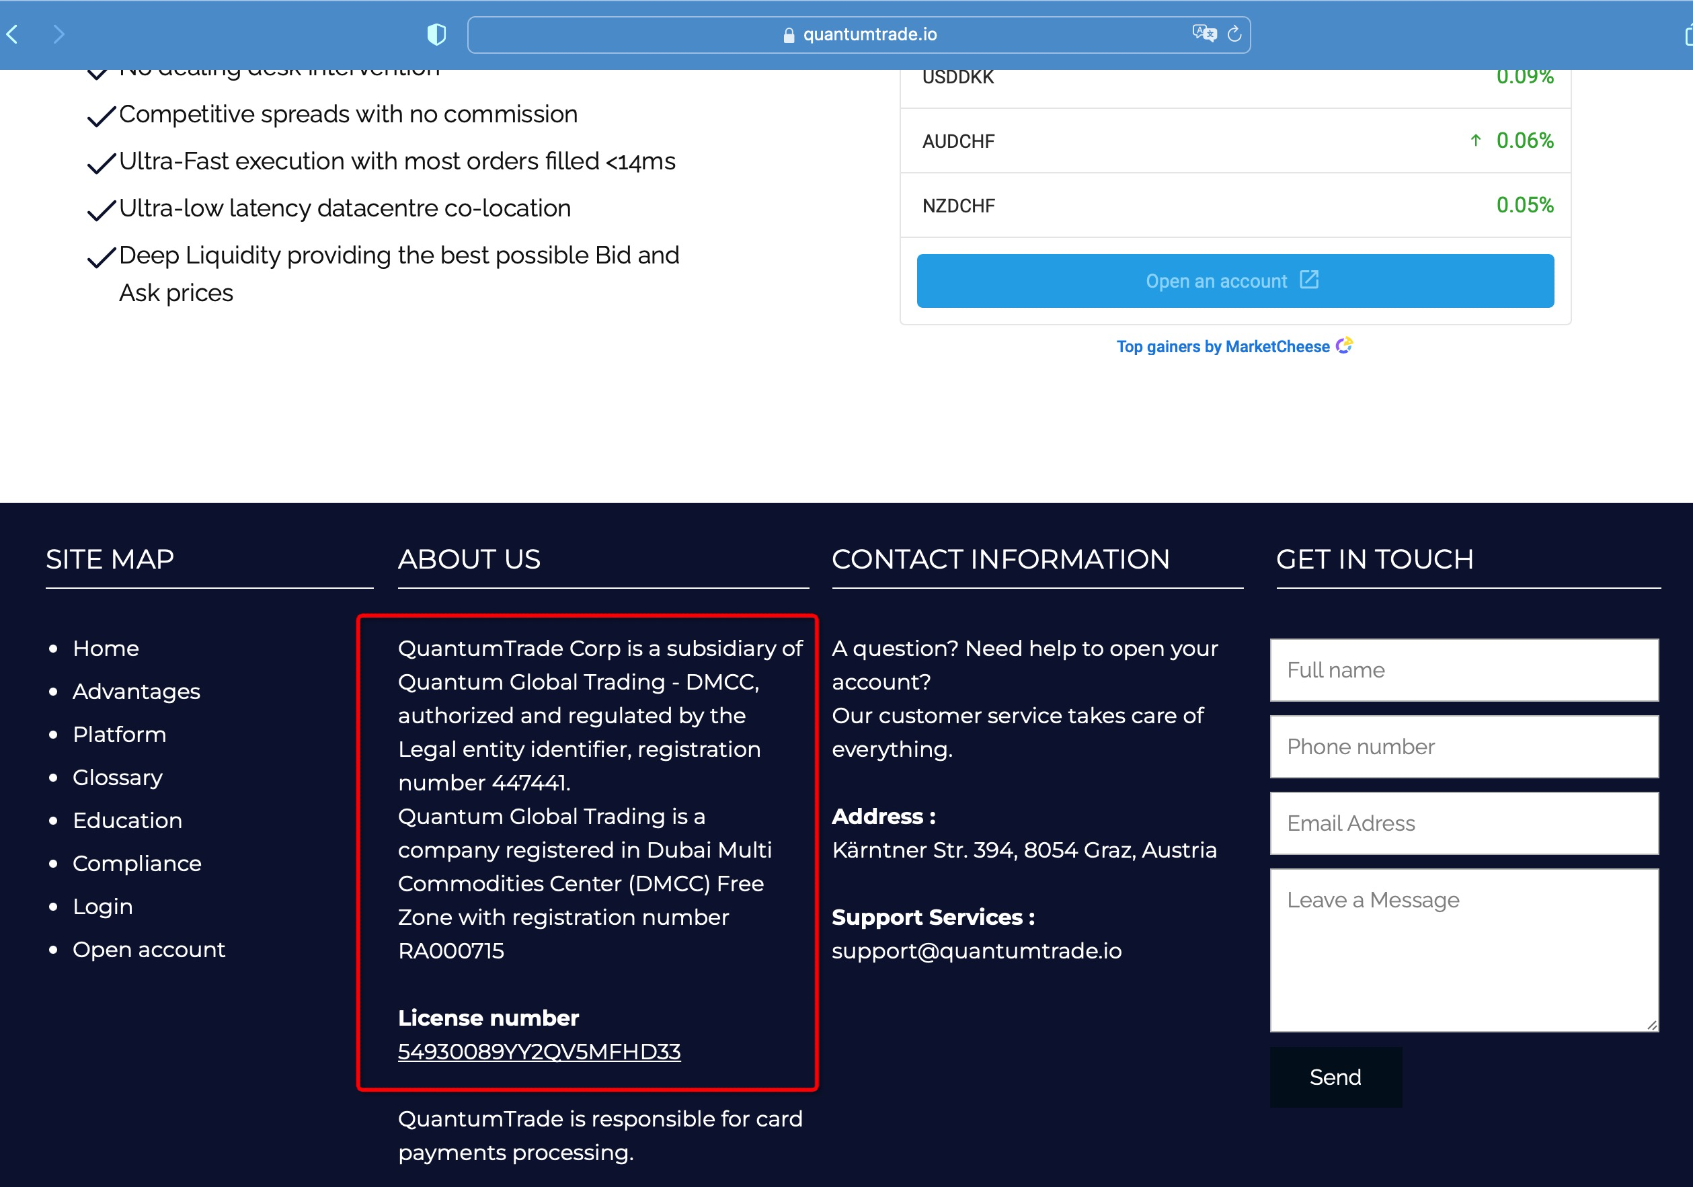Open the privacy shield report icon
This screenshot has width=1693, height=1187.
(436, 34)
